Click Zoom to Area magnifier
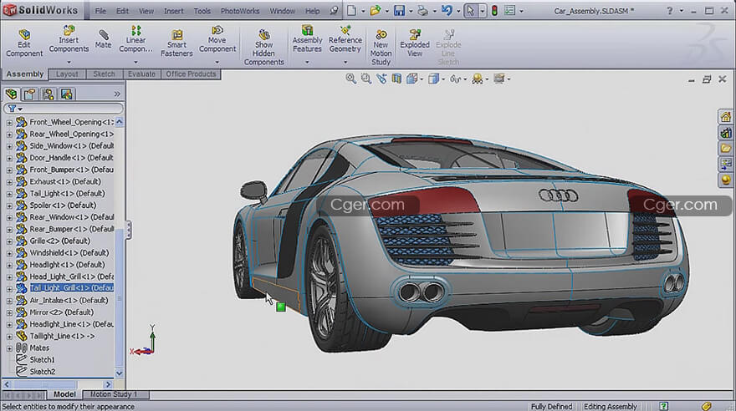736x411 pixels. (x=366, y=79)
